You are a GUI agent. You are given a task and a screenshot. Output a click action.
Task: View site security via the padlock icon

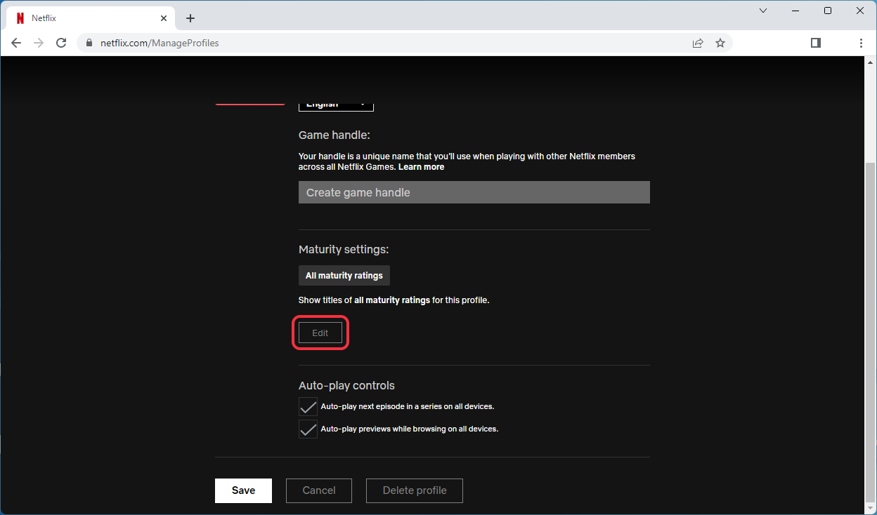89,43
